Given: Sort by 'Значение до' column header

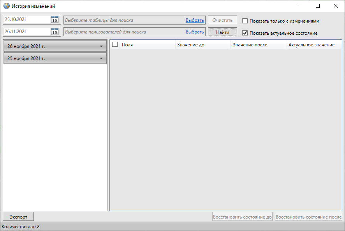Looking at the screenshot, I should [x=202, y=45].
